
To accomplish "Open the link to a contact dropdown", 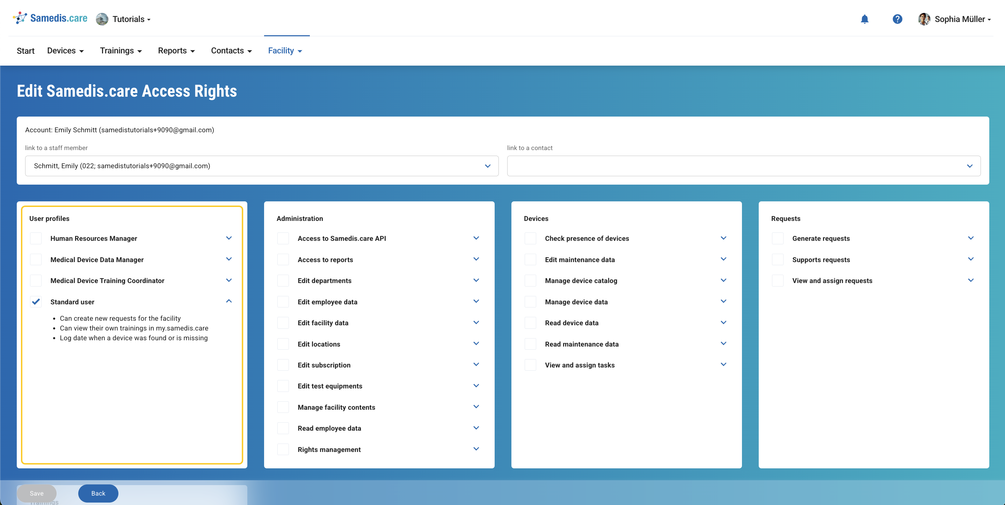I will tap(744, 166).
